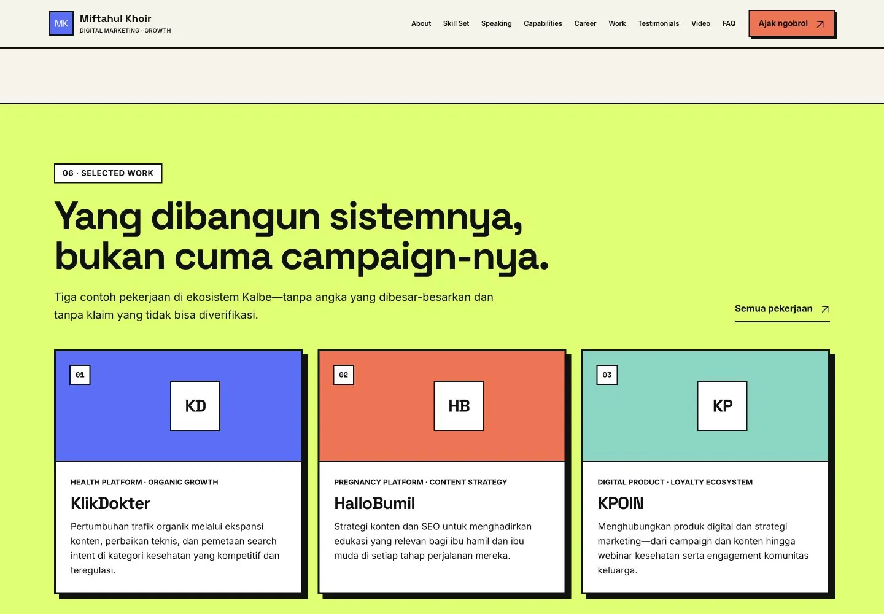Click the Miftahul Khoir site name

click(x=115, y=18)
